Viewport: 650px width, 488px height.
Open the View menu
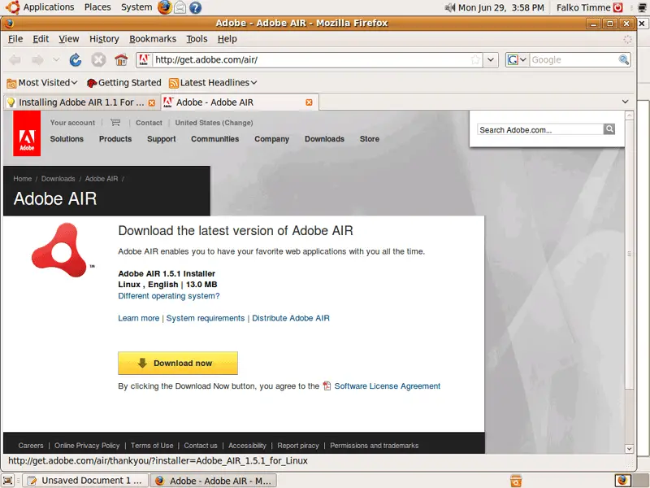tap(69, 39)
